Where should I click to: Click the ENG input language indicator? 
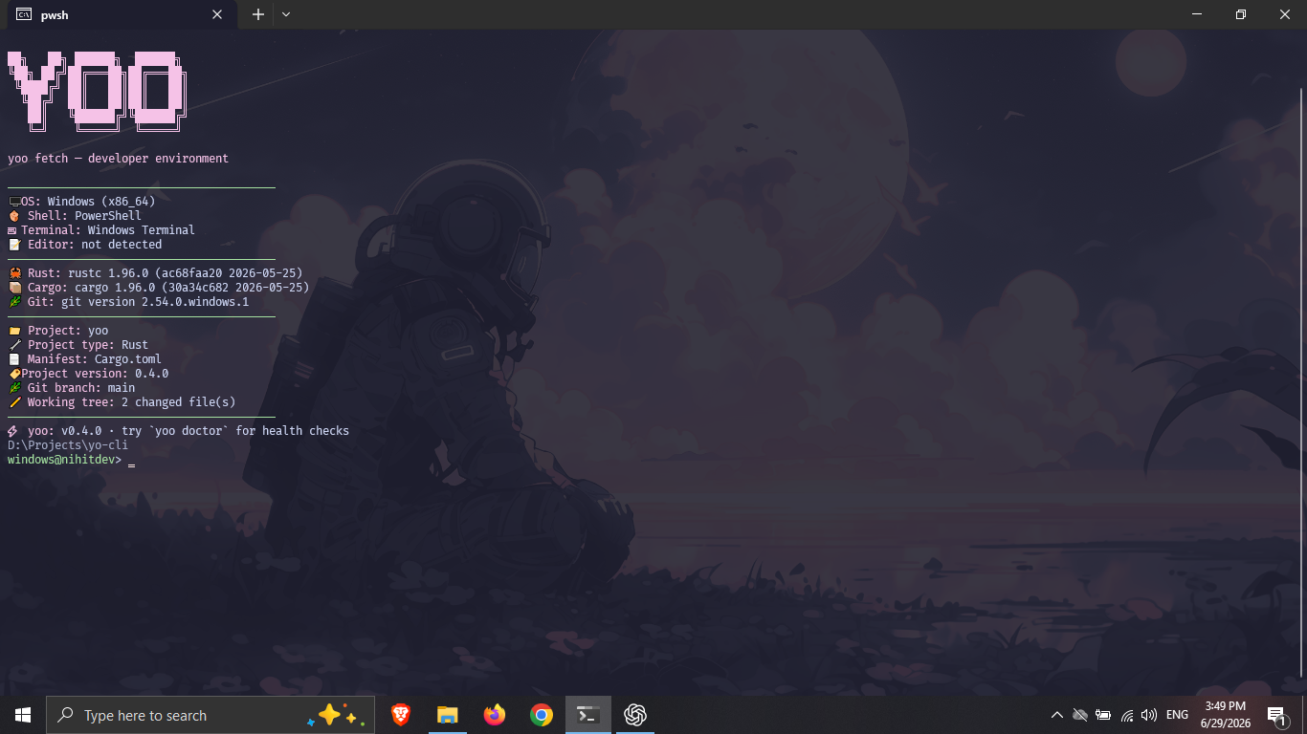click(x=1178, y=715)
